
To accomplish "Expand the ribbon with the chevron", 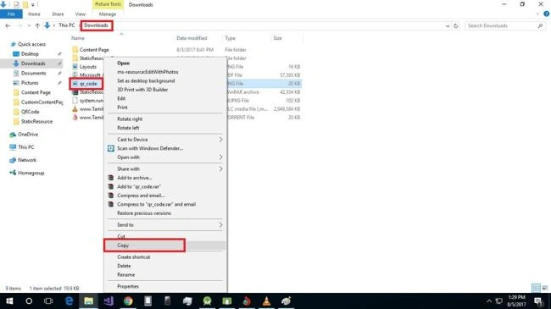I will click(537, 14).
